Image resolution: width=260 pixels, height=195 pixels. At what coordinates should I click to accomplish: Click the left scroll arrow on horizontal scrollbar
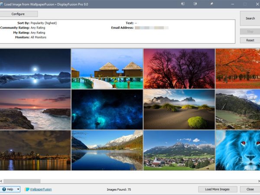pyautogui.click(x=2, y=181)
